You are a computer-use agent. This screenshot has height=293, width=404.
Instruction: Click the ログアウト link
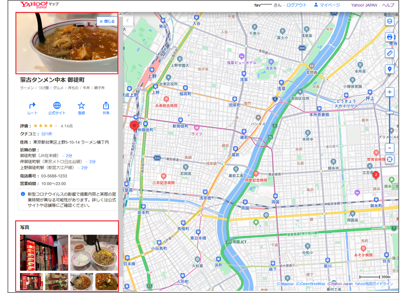click(x=296, y=5)
